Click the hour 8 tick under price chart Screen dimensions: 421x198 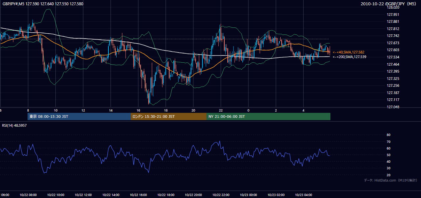28,111
